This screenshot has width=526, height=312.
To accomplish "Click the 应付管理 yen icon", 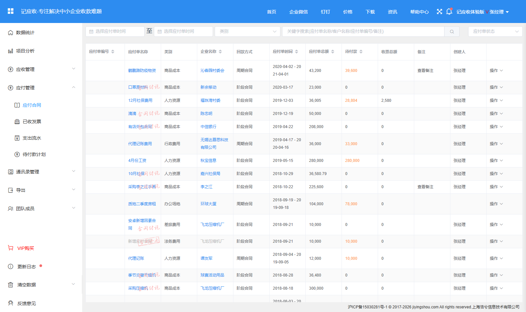I will [11, 88].
